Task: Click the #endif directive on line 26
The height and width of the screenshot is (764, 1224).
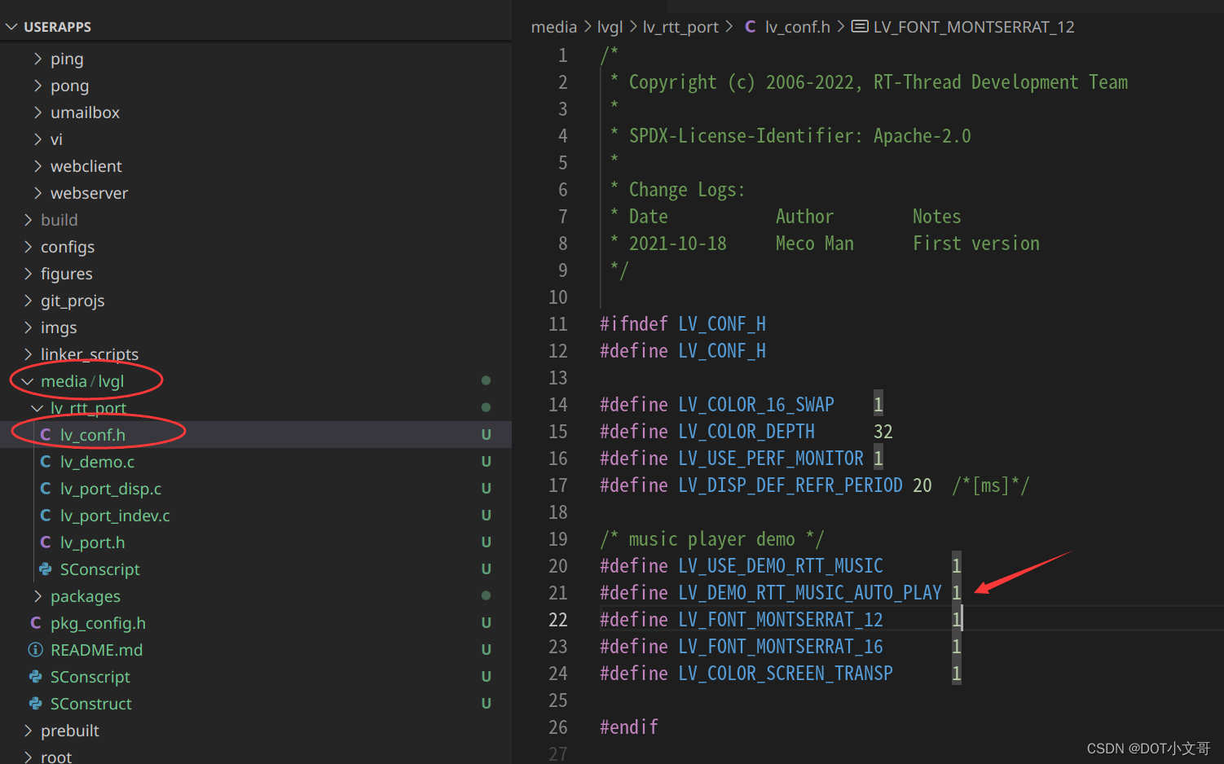Action: coord(629,727)
